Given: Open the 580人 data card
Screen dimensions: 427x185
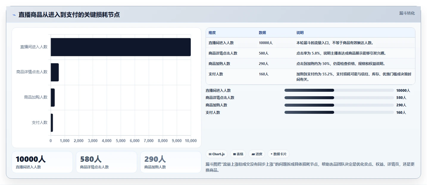Looking at the screenshot, I should (x=107, y=162).
